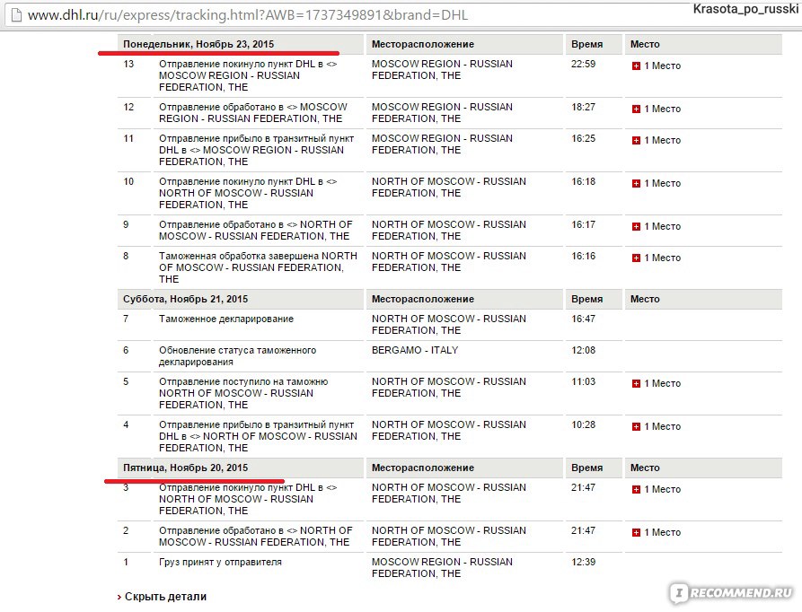802x612 pixels.
Task: Click the 'Скрыть детали' link
Action: pos(166,596)
